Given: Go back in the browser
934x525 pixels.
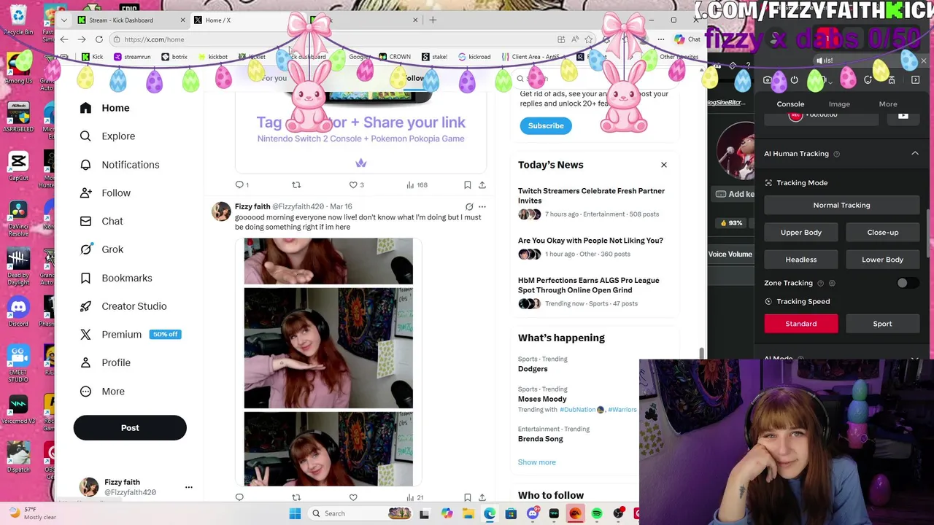Looking at the screenshot, I should point(64,39).
